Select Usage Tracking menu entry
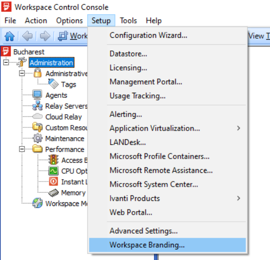 click(168, 96)
